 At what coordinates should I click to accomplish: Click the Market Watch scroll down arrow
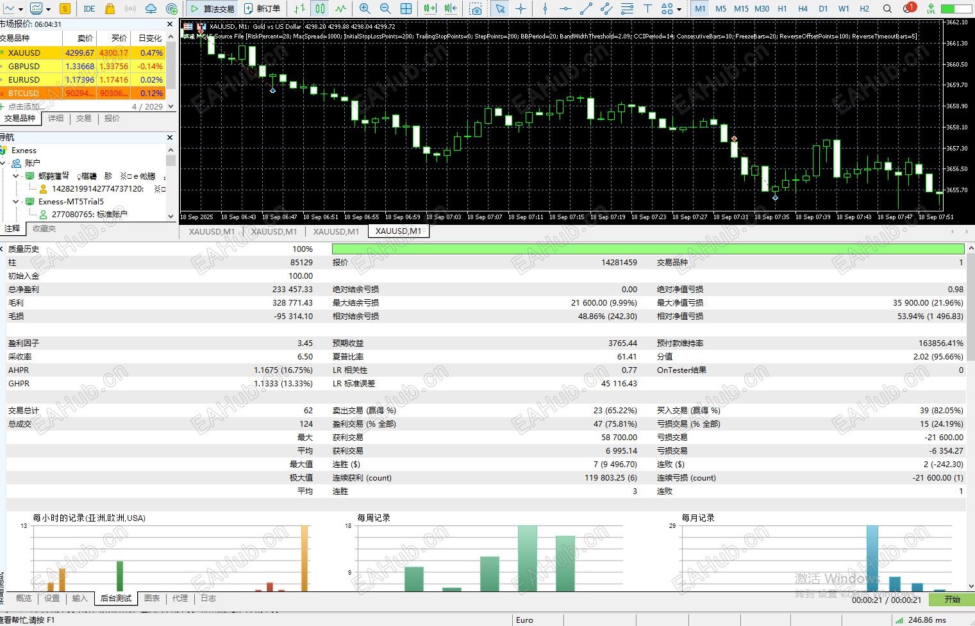click(x=171, y=106)
